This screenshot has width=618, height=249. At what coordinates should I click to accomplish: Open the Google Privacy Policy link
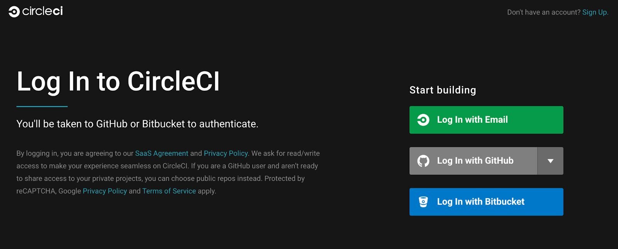coord(105,191)
